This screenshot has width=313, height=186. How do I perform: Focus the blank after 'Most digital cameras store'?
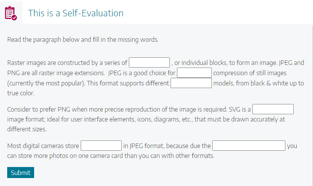click(x=101, y=146)
